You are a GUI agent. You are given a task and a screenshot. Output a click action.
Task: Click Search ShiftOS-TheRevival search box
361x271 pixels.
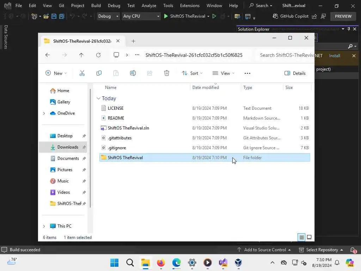[x=285, y=55]
